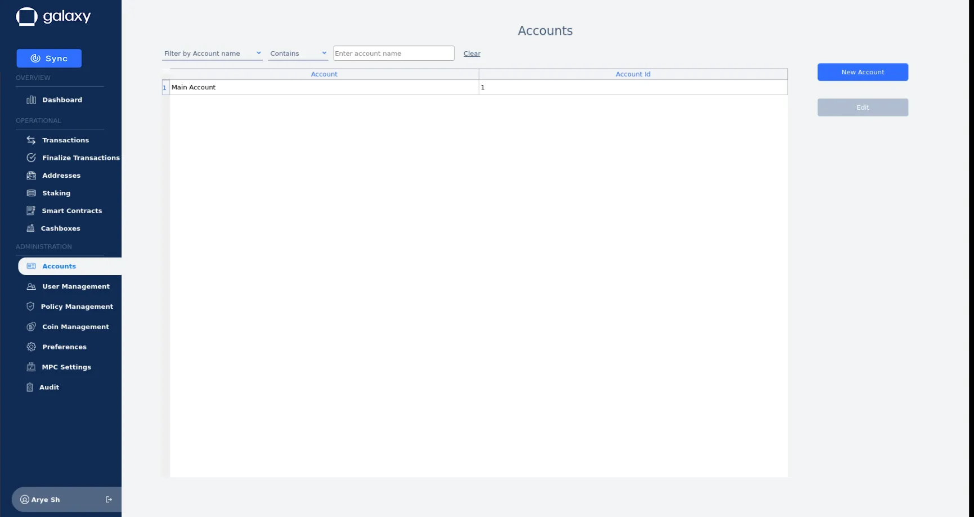Click the Transactions arrows icon
The width and height of the screenshot is (974, 517).
32,140
